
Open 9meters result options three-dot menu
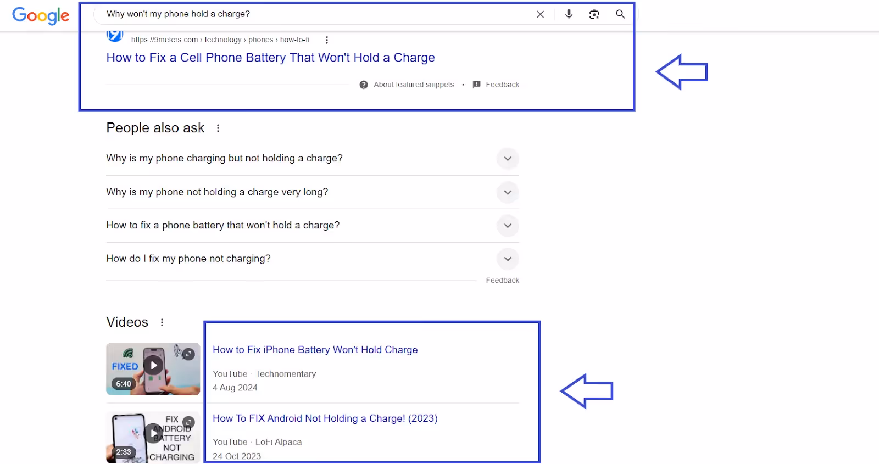tap(327, 40)
